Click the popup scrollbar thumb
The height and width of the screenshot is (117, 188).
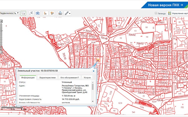93,87
